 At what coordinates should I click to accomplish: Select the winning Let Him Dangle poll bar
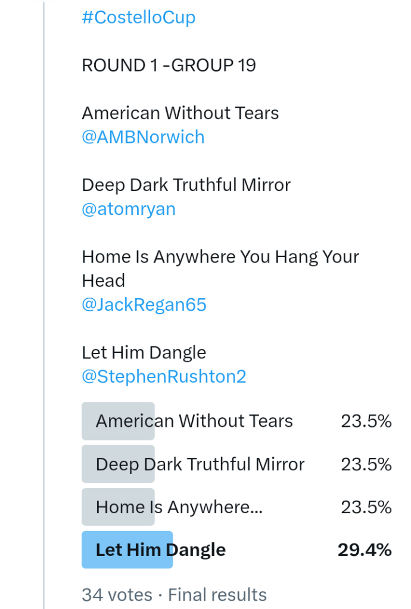pos(160,549)
